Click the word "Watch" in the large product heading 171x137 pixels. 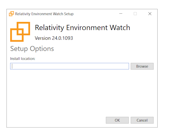(x=120, y=28)
